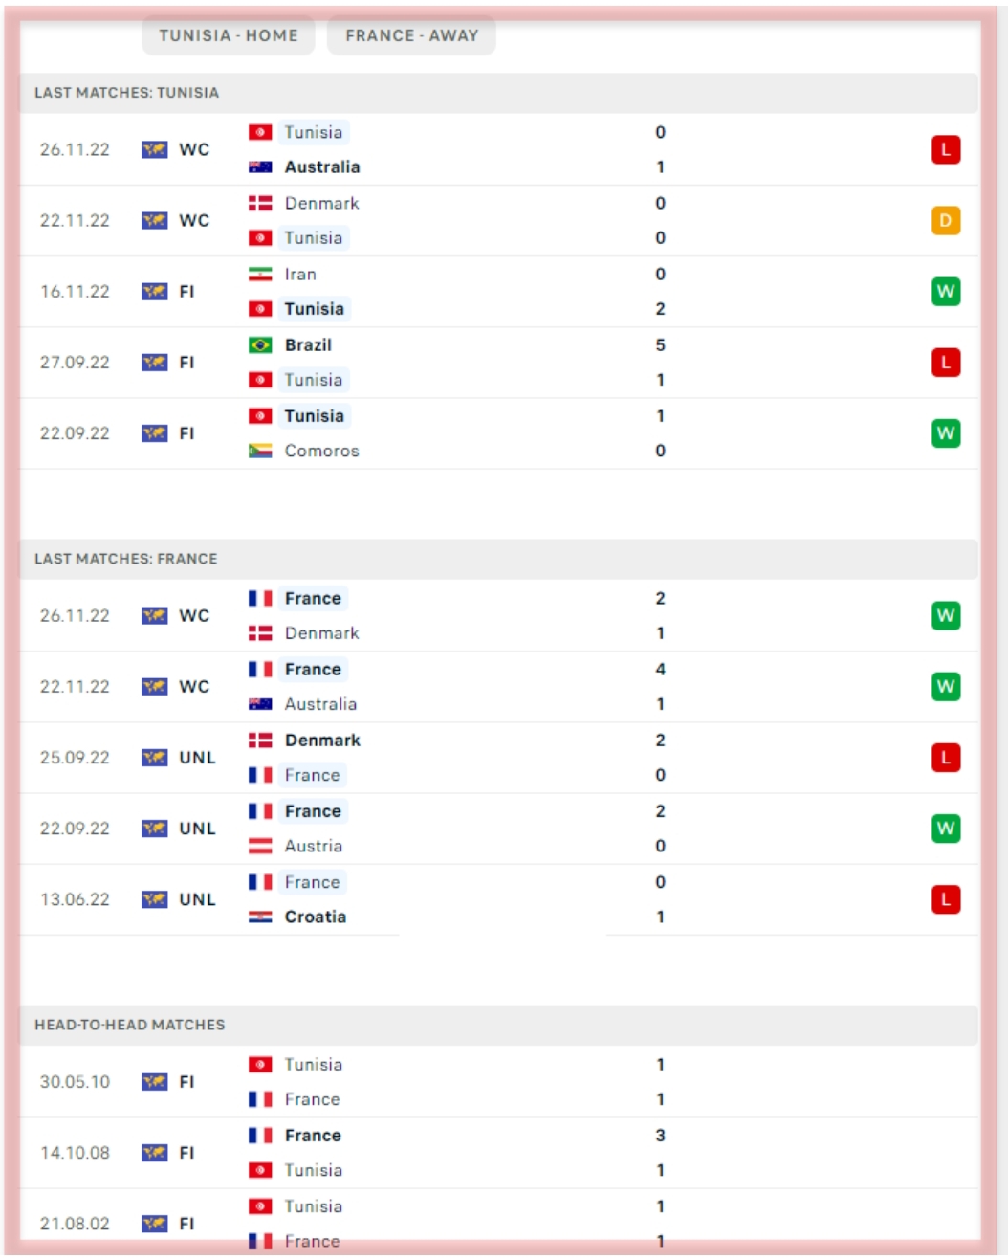Click the Head-to-Head Matches header

[130, 1025]
